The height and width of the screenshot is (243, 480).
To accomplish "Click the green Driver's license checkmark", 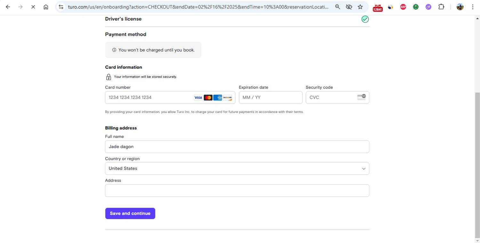I will tap(365, 19).
